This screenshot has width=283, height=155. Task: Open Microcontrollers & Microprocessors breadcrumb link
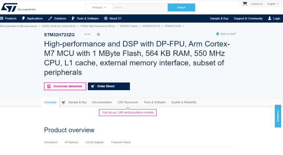[19, 26]
